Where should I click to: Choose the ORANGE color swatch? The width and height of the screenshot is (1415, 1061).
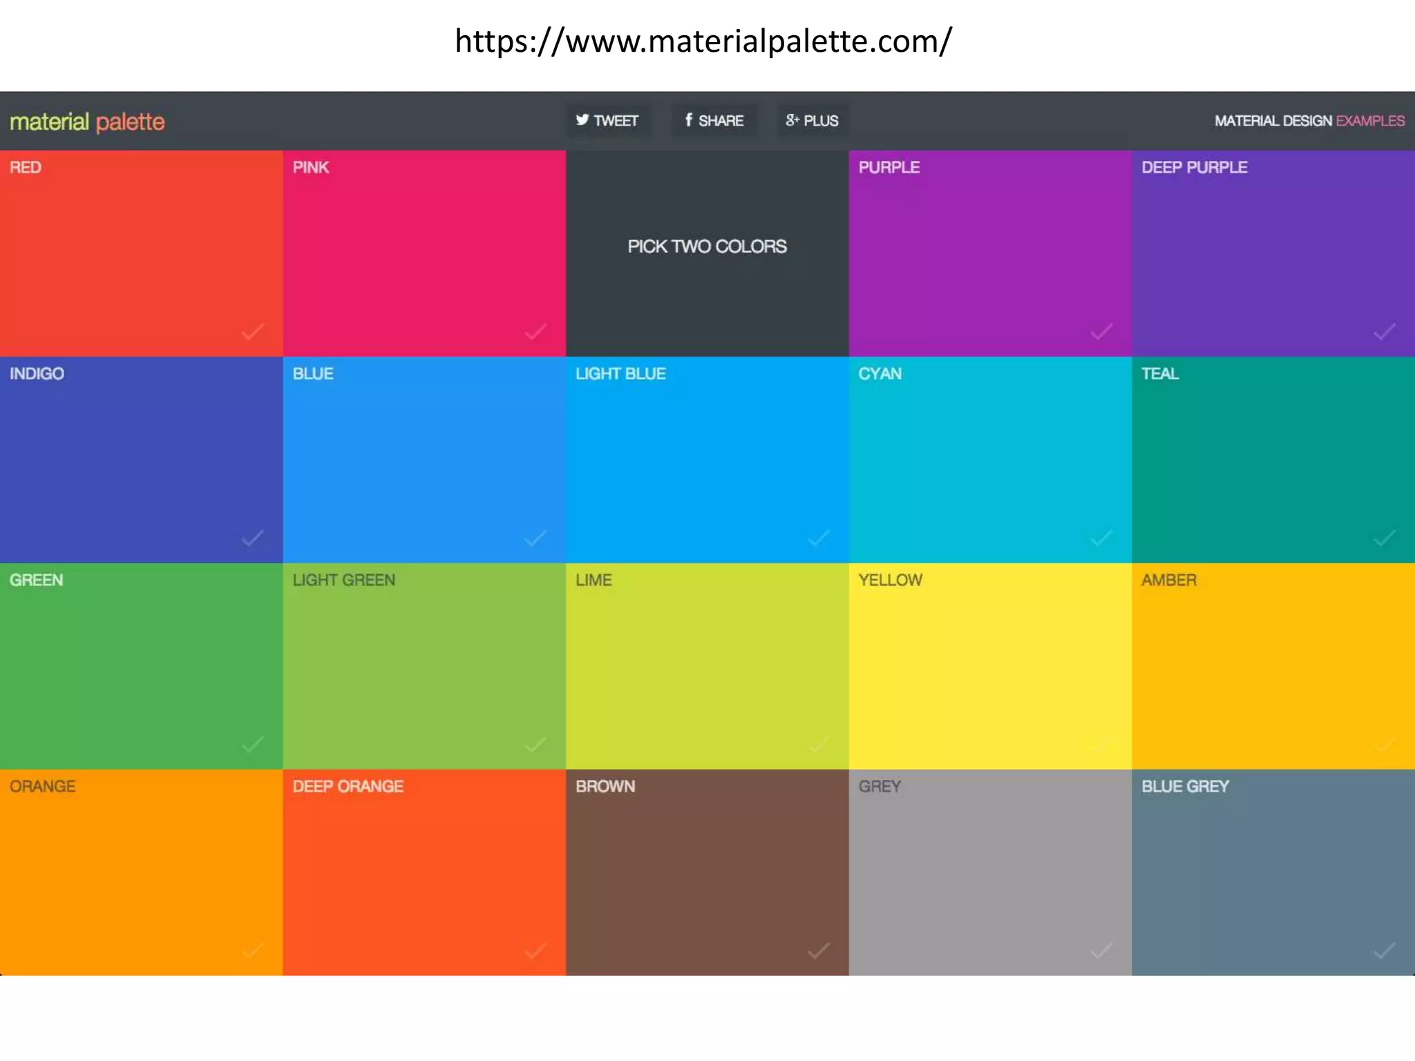[x=141, y=872]
